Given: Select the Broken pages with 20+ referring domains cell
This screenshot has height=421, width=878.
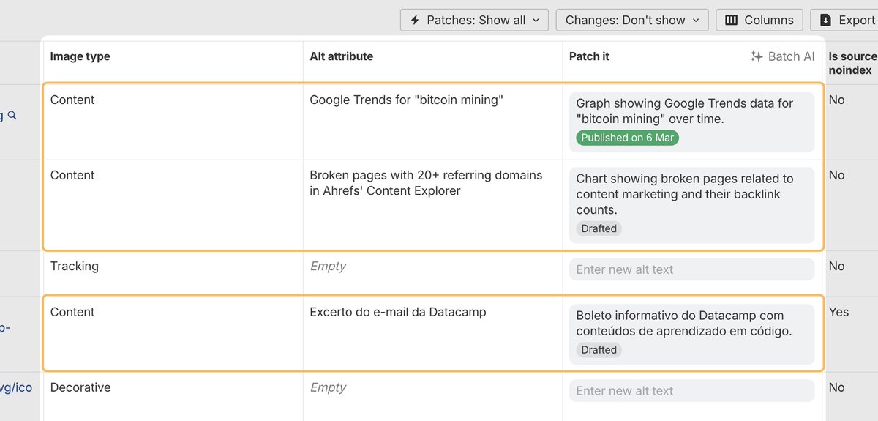Looking at the screenshot, I should [x=427, y=183].
